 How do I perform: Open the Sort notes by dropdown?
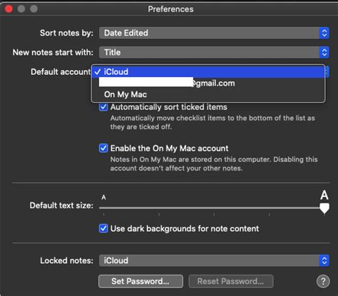214,33
